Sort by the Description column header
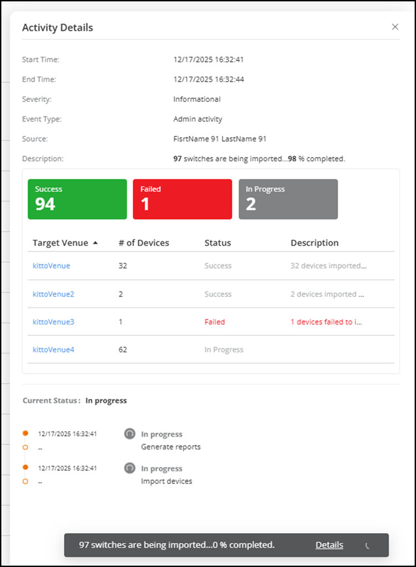 pos(314,243)
